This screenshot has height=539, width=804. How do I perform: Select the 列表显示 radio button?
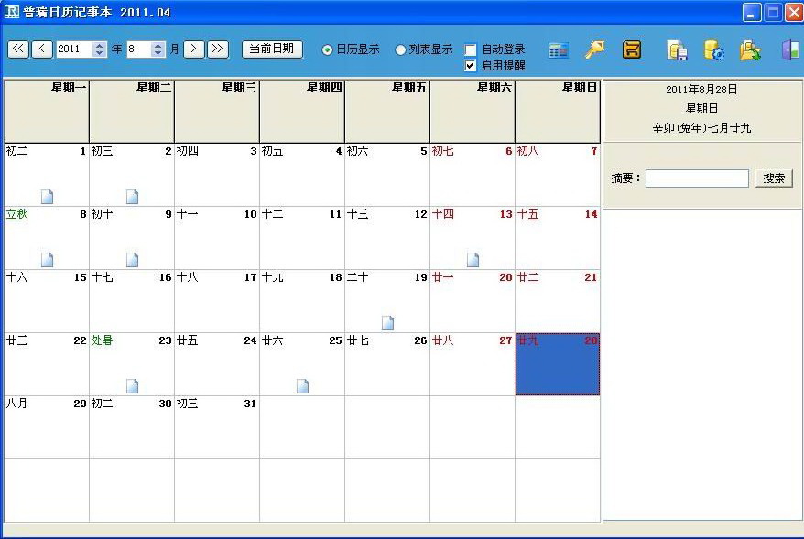(400, 49)
